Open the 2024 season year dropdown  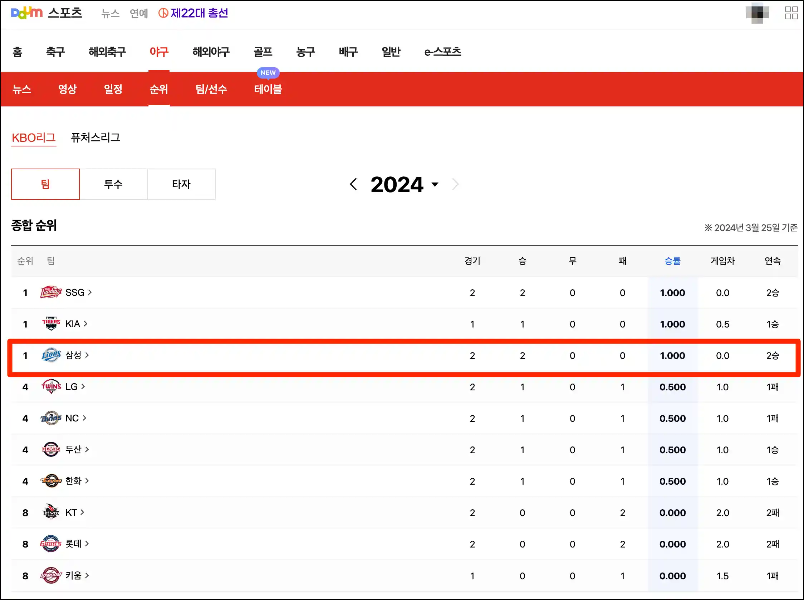tap(404, 184)
